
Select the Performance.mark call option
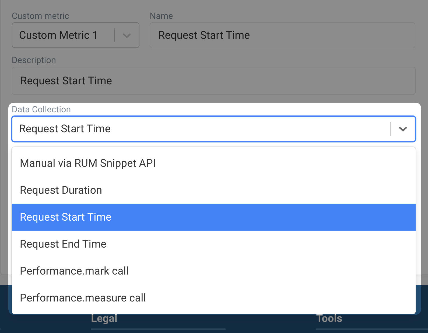point(214,271)
